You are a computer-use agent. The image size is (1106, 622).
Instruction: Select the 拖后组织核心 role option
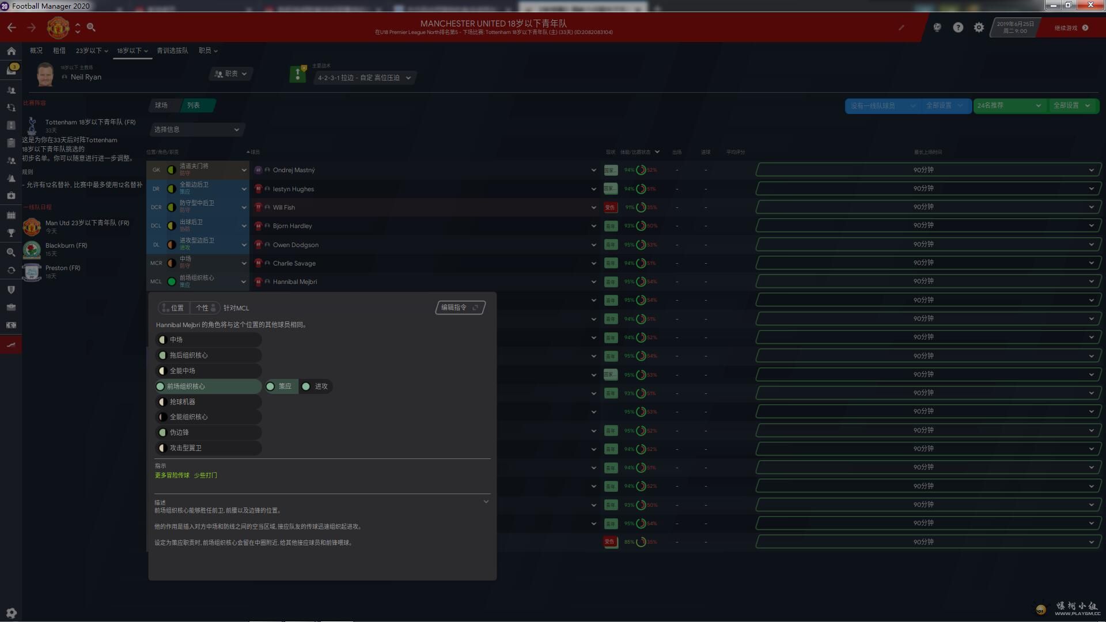click(209, 355)
